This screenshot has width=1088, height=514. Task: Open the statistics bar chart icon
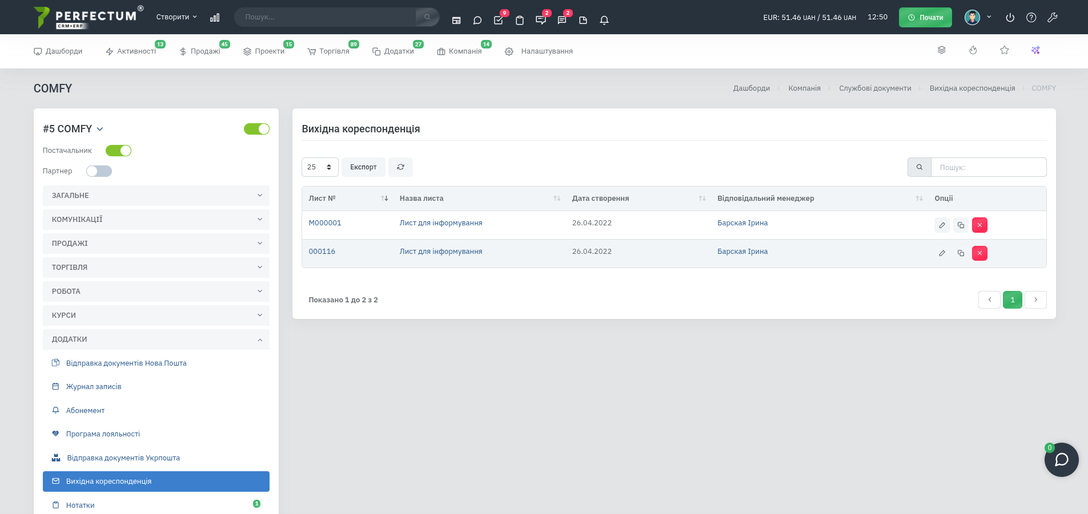pyautogui.click(x=215, y=18)
